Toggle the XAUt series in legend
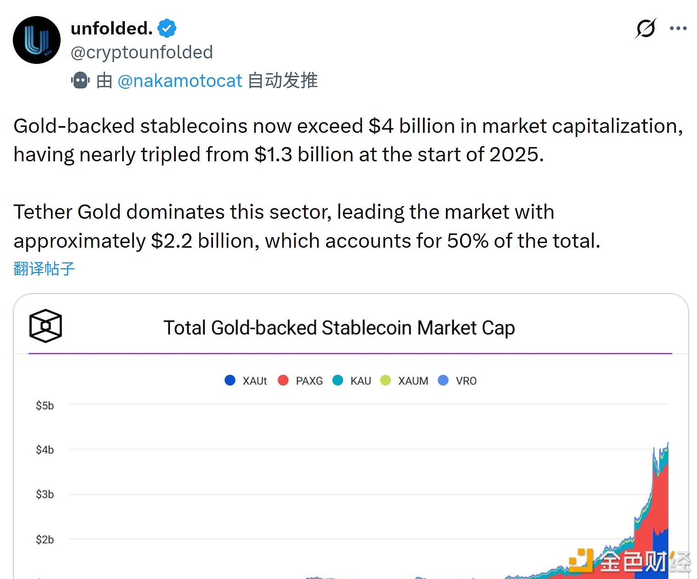This screenshot has width=697, height=579. click(246, 380)
